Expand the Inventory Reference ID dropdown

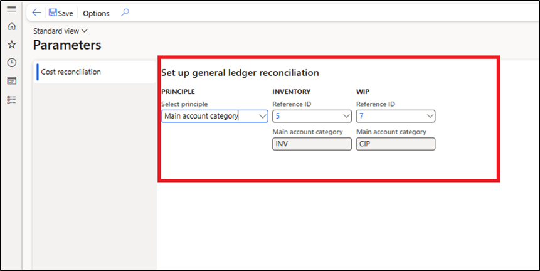(346, 116)
